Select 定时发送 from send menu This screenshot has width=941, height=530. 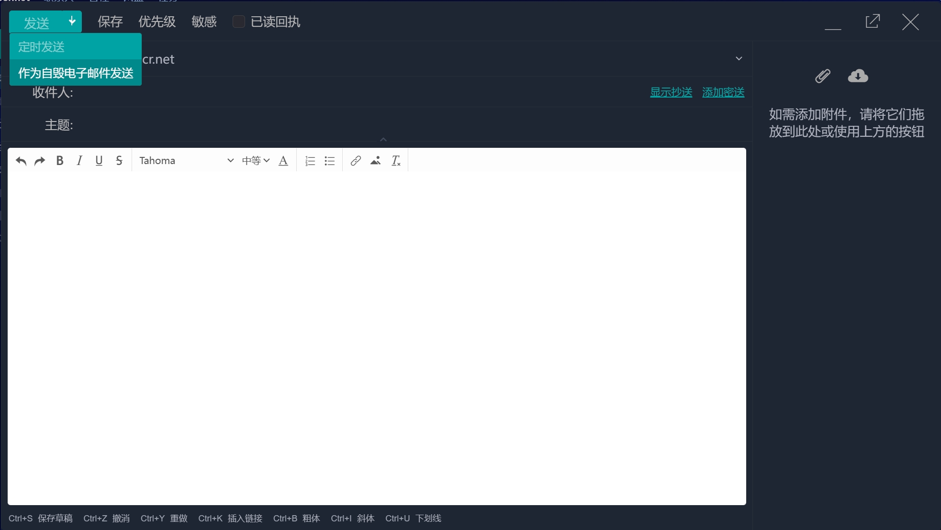(x=42, y=47)
